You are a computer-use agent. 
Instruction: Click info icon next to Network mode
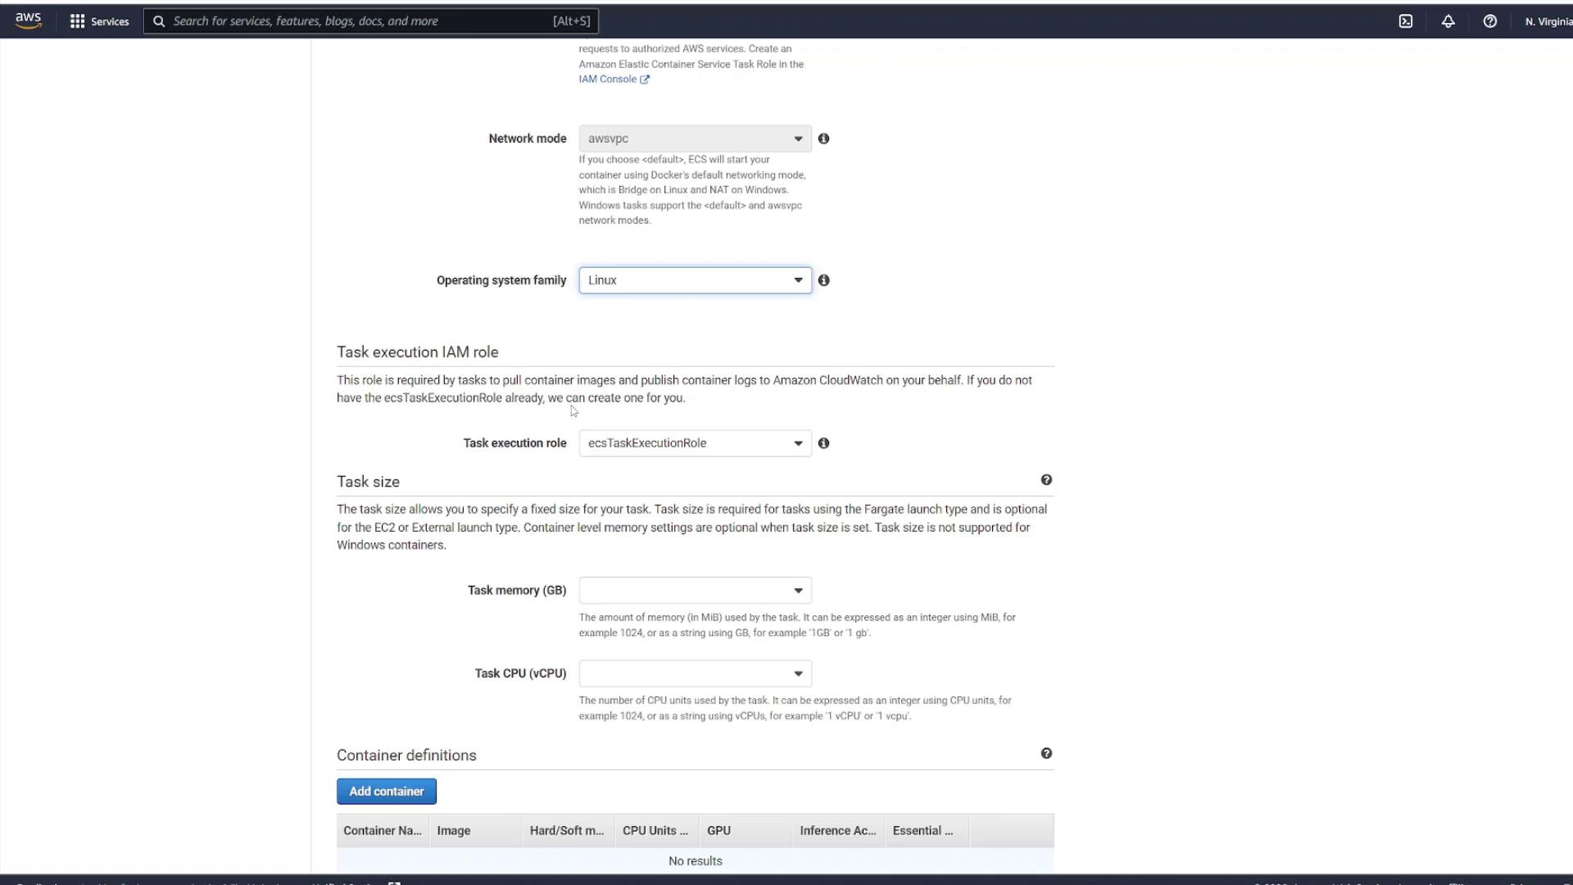tap(823, 138)
